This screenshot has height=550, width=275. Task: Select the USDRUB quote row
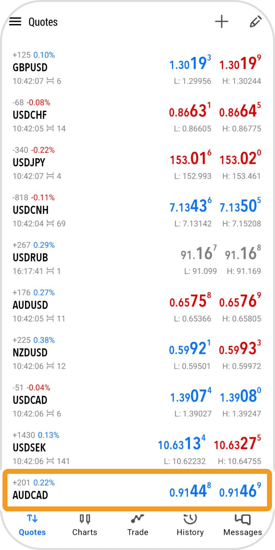click(x=137, y=258)
